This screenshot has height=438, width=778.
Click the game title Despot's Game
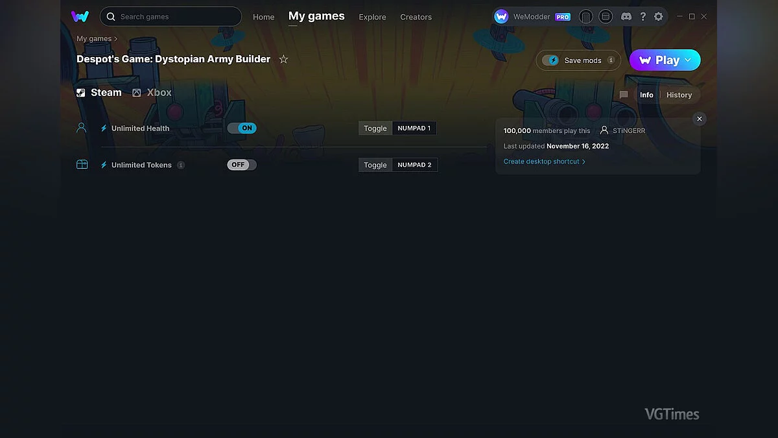click(x=173, y=59)
